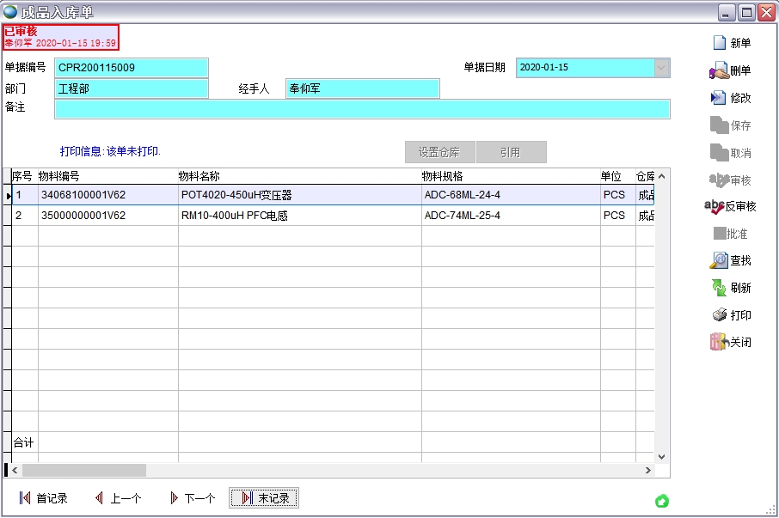Print the document with 打印
Viewport: 779px width, 518px height.
719,315
